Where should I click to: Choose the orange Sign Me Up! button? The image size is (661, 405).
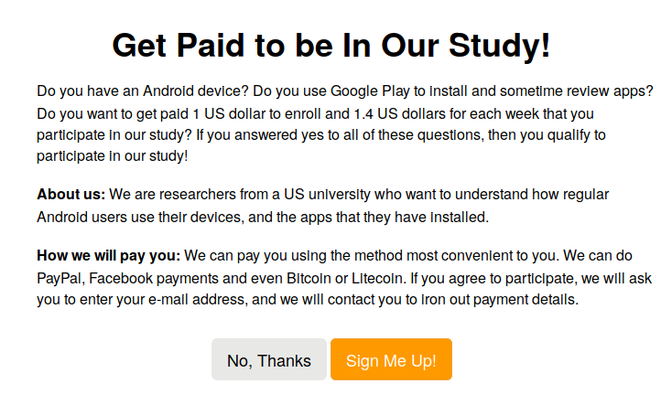click(x=391, y=359)
